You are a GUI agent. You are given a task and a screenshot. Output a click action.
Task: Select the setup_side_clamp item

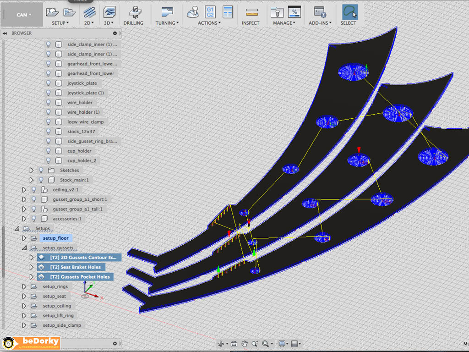tap(62, 325)
